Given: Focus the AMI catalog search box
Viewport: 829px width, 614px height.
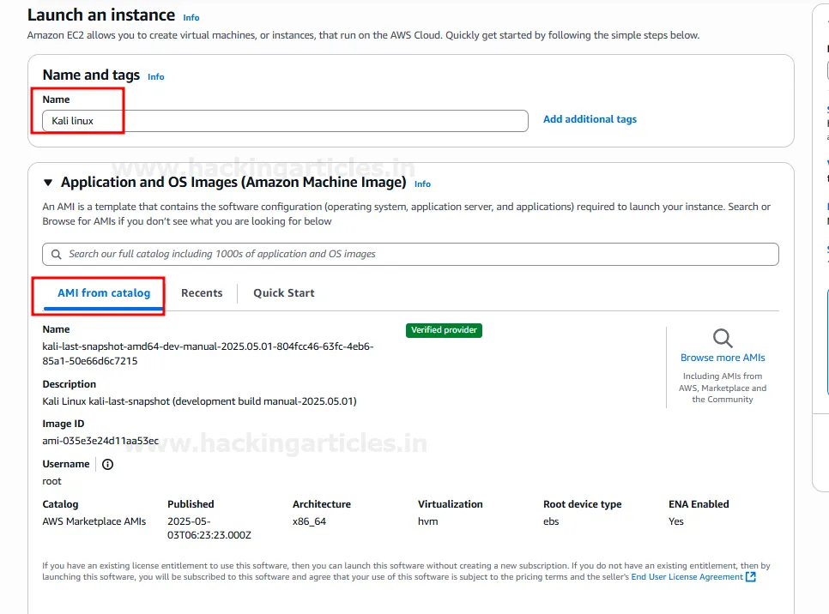Looking at the screenshot, I should (x=412, y=254).
